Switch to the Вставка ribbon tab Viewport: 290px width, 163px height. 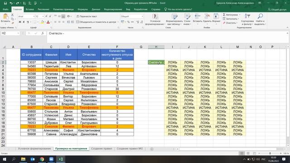(x=30, y=9)
